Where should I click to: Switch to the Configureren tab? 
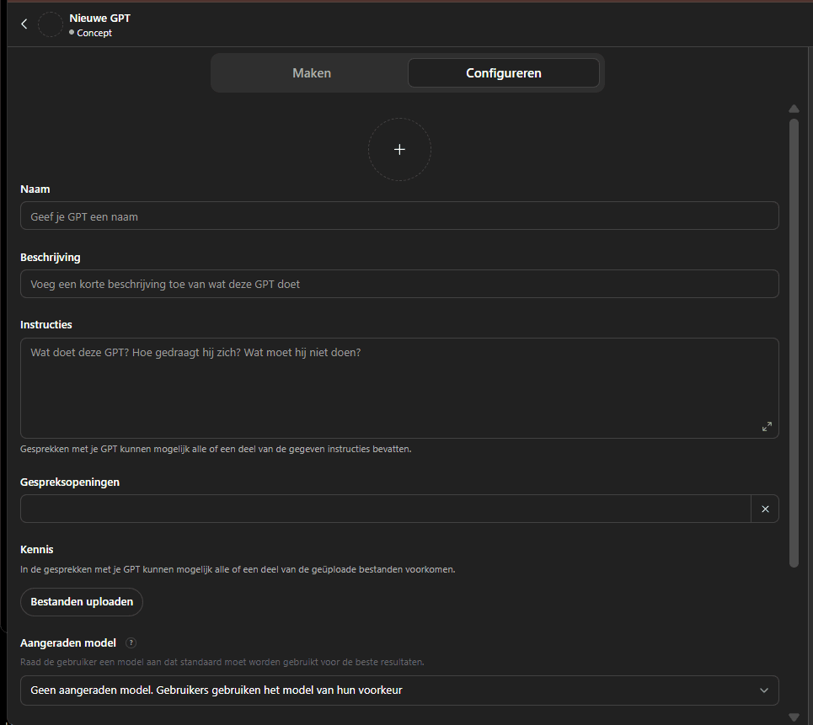(x=503, y=73)
